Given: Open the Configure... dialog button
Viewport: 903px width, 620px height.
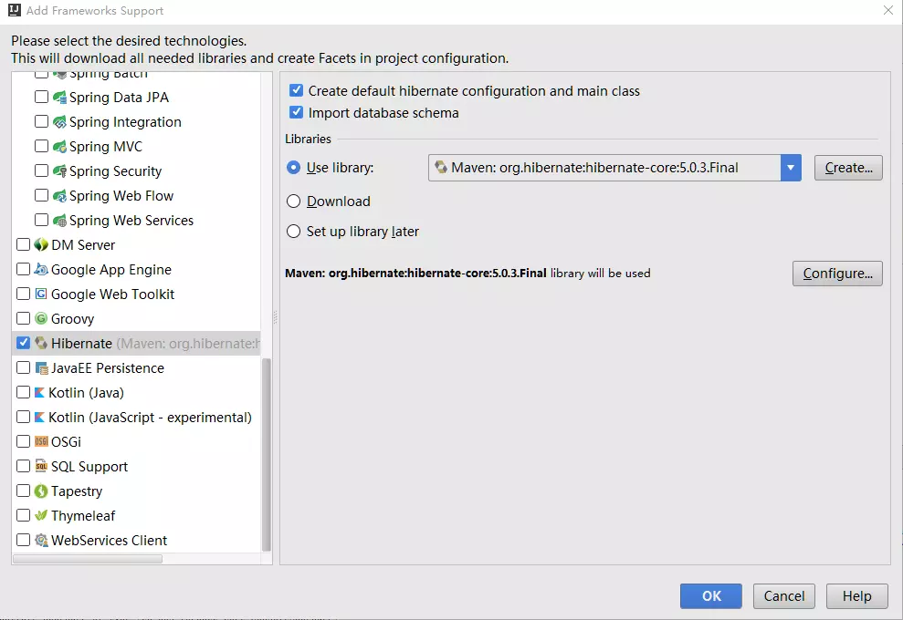Looking at the screenshot, I should pos(837,274).
